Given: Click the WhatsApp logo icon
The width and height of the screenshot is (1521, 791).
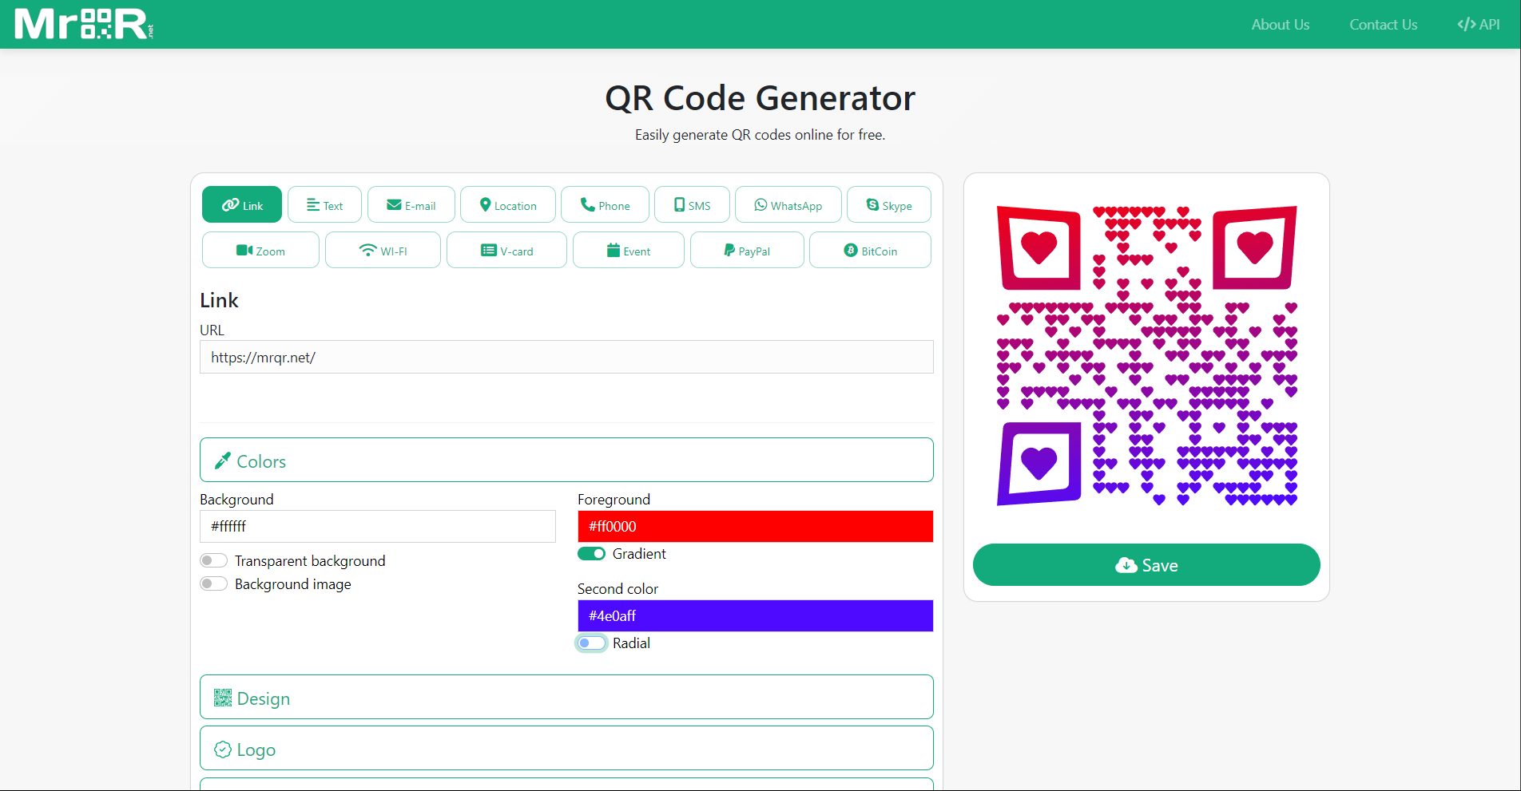Looking at the screenshot, I should click(760, 205).
